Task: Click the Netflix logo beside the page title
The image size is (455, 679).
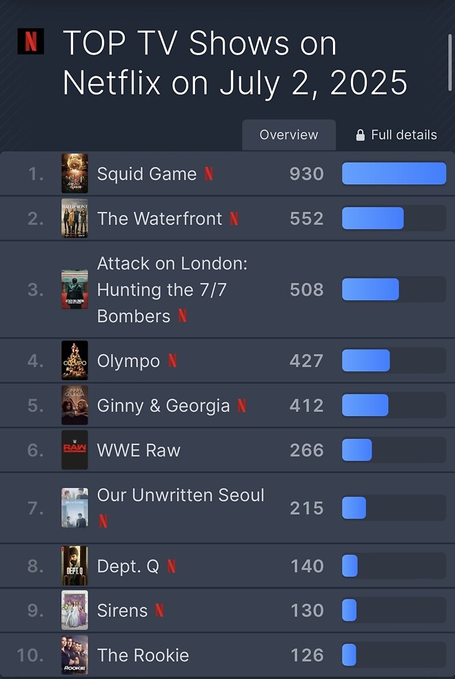Action: coord(31,41)
